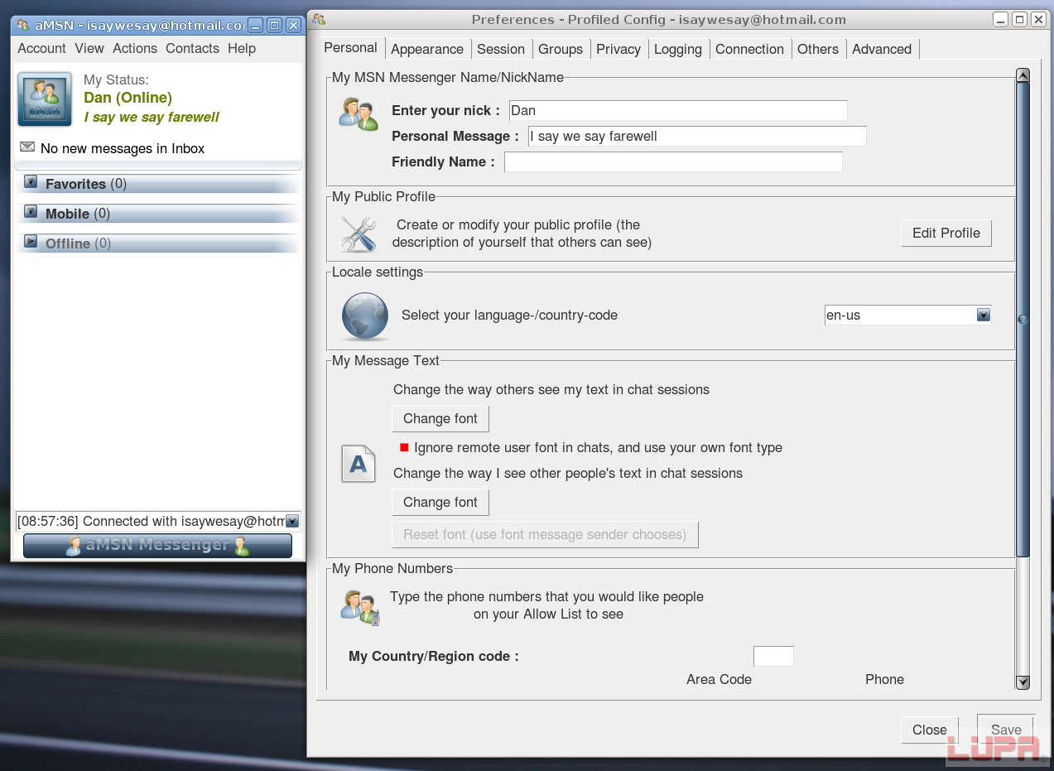Open the Contacts menu

pyautogui.click(x=192, y=48)
